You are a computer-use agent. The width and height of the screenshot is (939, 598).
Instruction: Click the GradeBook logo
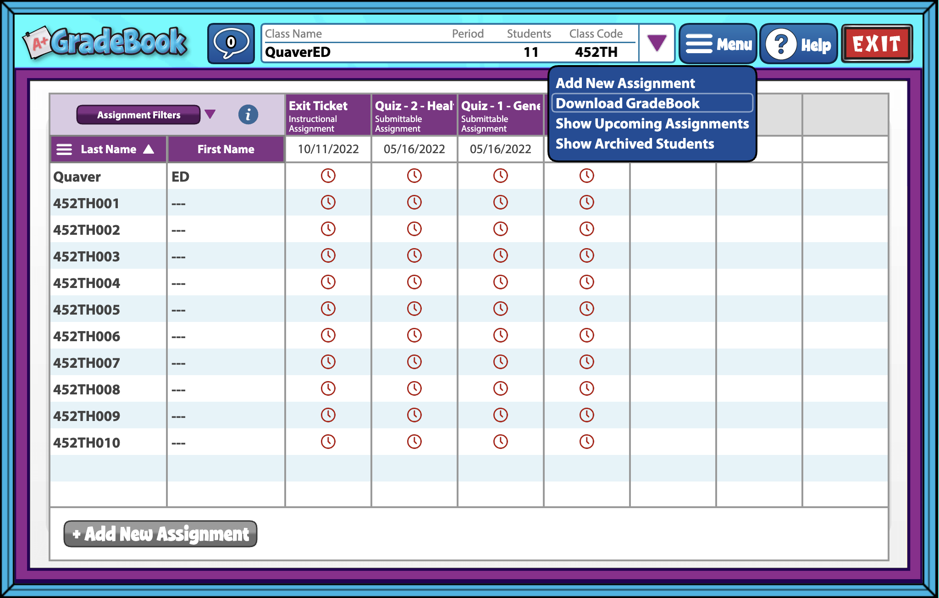[105, 42]
